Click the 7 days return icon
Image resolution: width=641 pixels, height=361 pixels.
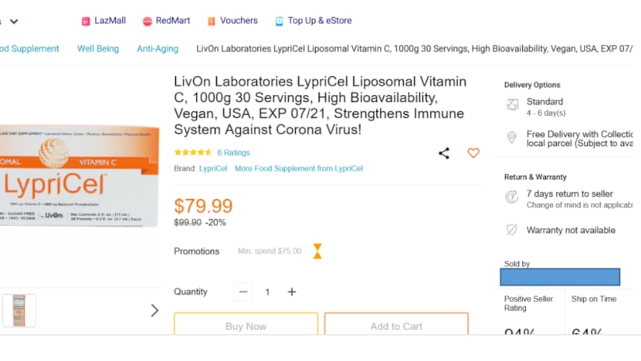point(511,197)
